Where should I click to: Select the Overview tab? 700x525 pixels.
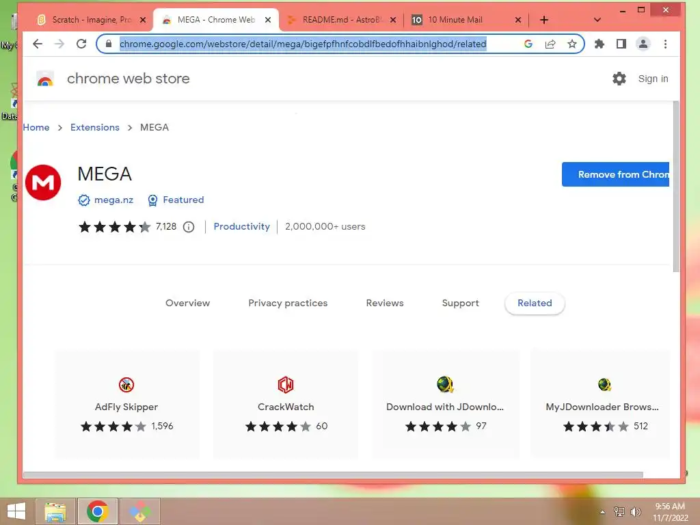point(187,303)
